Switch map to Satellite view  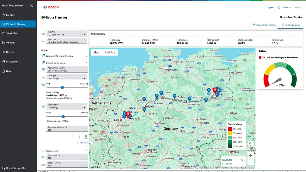110,53
